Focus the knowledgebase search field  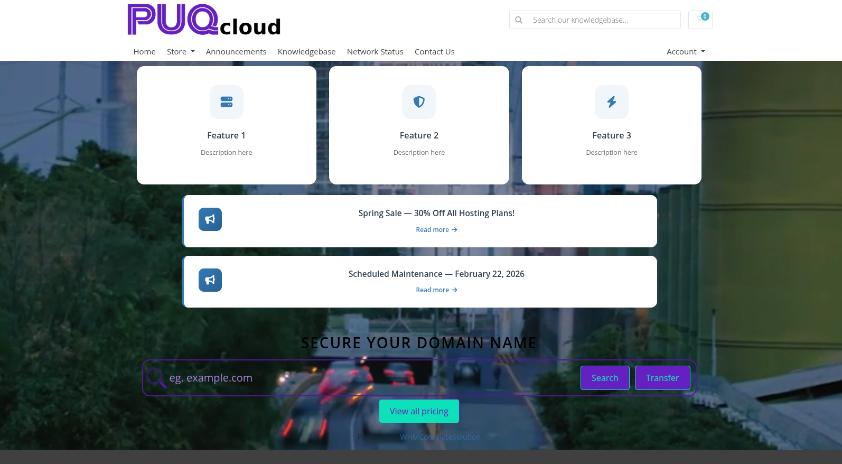point(604,20)
